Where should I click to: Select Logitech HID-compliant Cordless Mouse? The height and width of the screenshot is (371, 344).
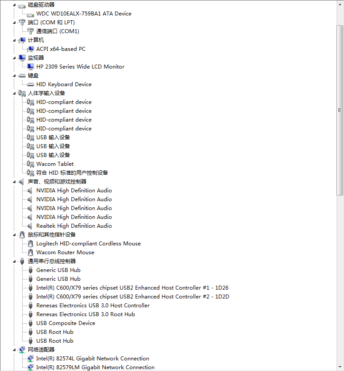(x=89, y=244)
